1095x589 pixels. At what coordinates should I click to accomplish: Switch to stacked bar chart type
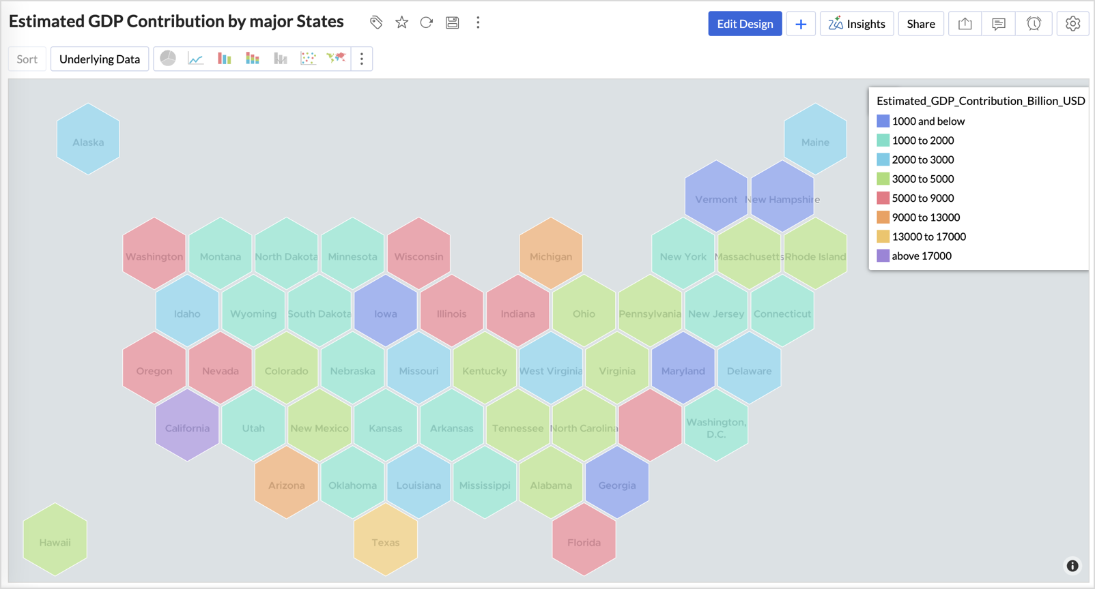253,59
